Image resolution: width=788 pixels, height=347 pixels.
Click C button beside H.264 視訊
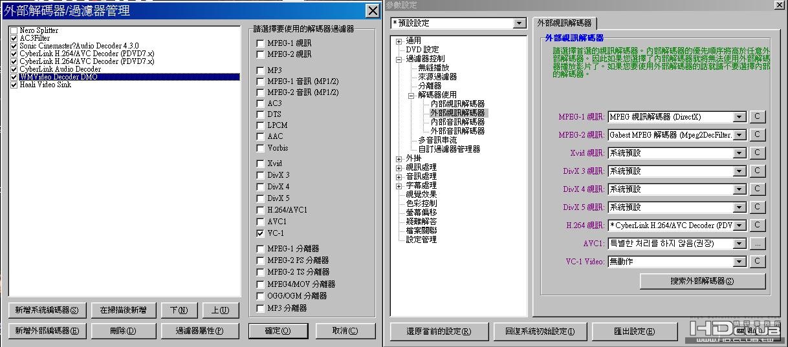click(x=757, y=226)
